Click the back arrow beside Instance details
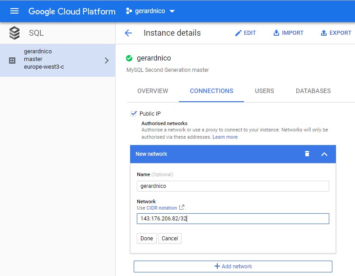This screenshot has height=276, width=355. pos(128,33)
